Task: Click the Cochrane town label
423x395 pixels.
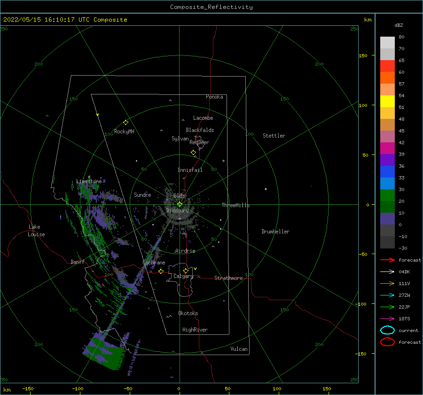Action: (x=154, y=263)
